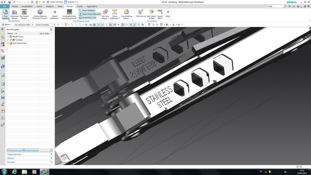Toggle Show Floor Grid option
Viewport: 311px width, 175px height.
[x=87, y=18]
